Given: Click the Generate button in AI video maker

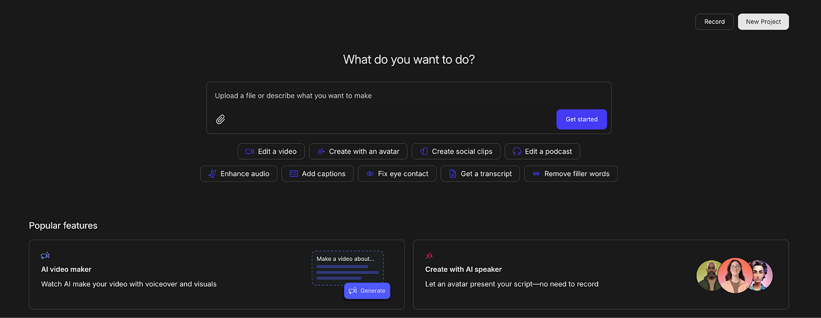Looking at the screenshot, I should point(367,290).
